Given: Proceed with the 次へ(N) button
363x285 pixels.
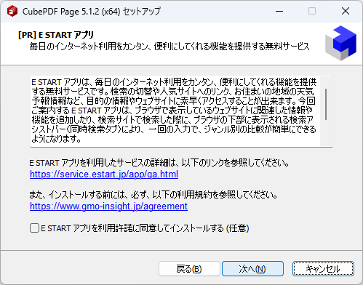Looking at the screenshot, I should pos(252,269).
